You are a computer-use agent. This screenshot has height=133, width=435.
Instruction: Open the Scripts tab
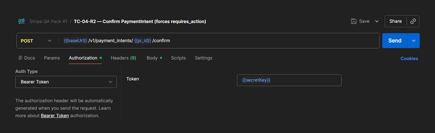[x=178, y=58]
